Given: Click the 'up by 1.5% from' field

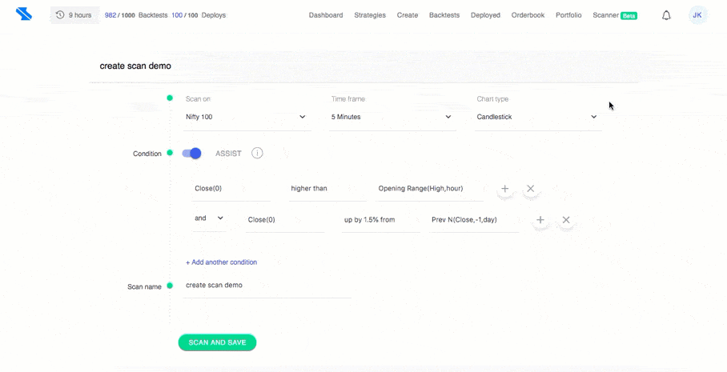Looking at the screenshot, I should pos(380,220).
